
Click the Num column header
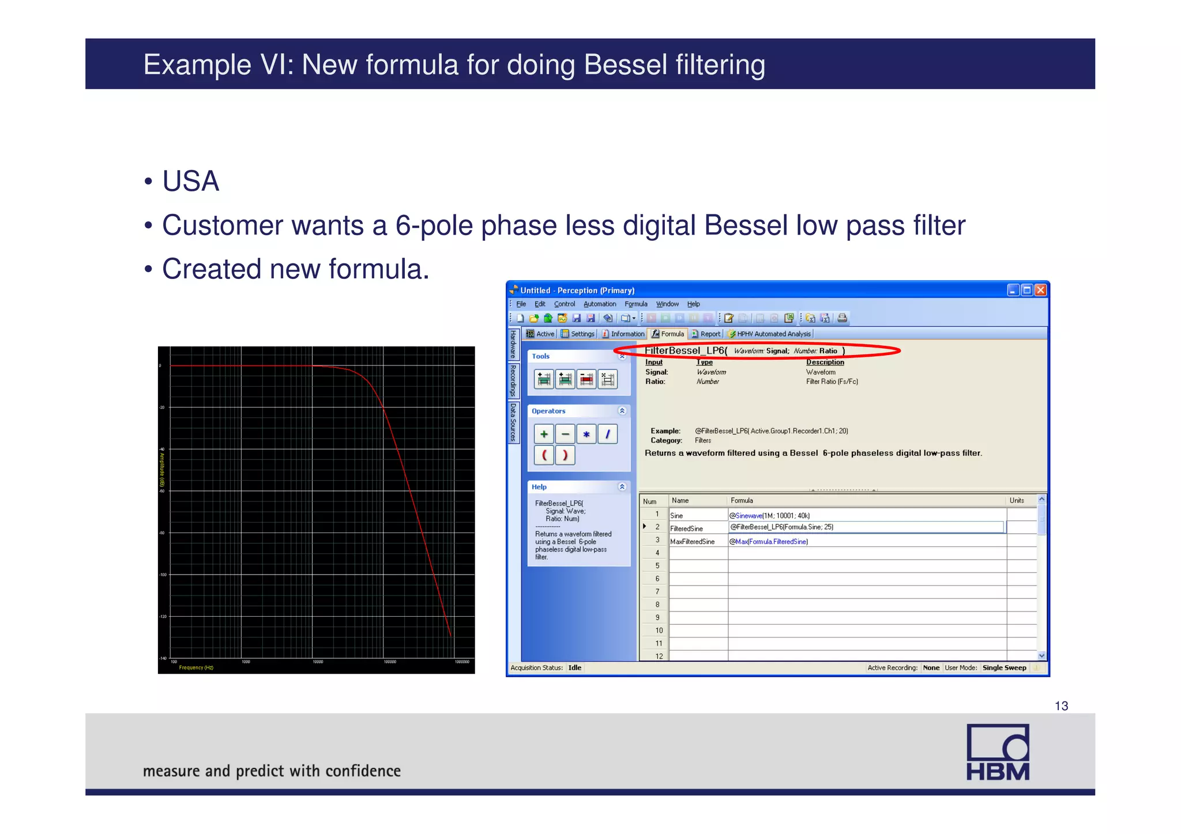[x=655, y=501]
